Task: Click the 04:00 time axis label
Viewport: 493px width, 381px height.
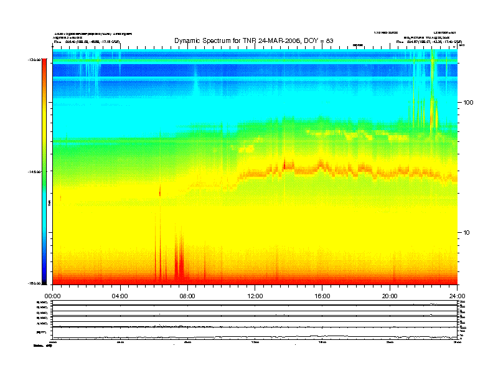Action: coord(120,296)
